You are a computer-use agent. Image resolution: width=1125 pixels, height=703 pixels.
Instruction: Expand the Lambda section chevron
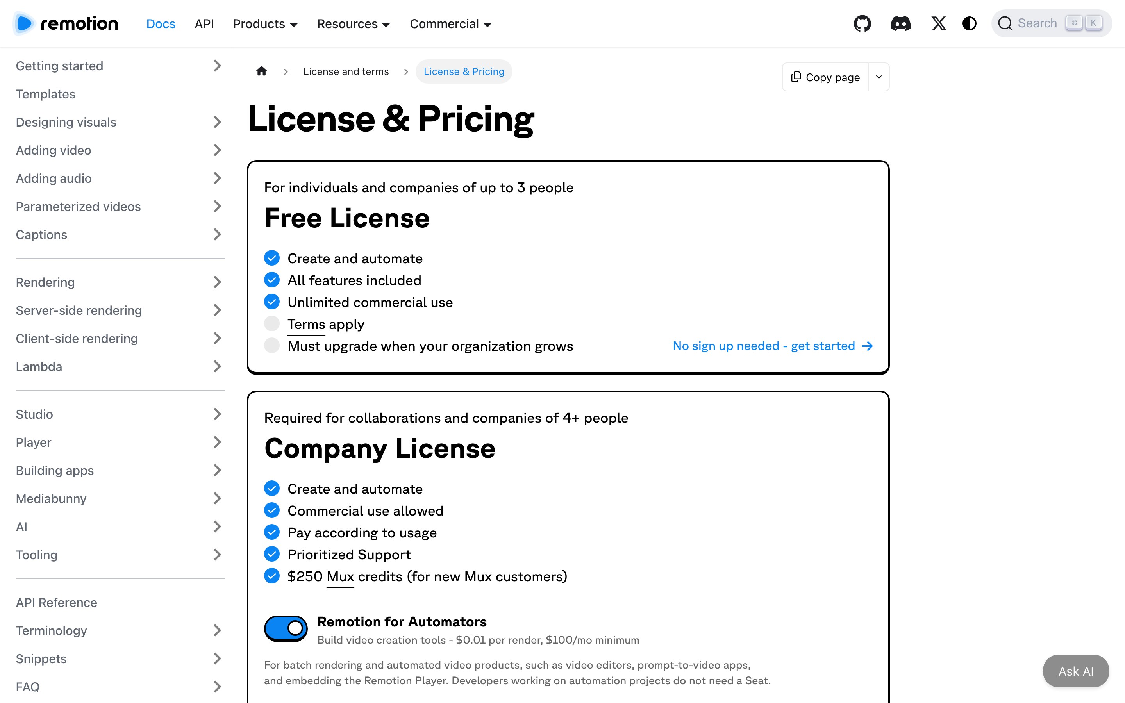pos(217,367)
